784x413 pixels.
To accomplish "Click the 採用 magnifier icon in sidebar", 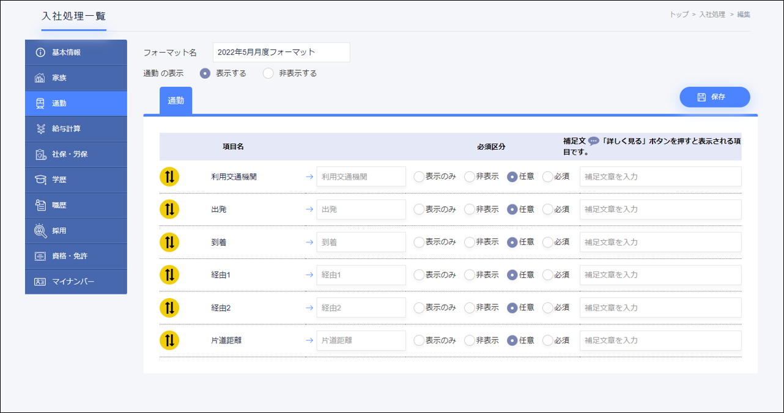I will [x=40, y=231].
